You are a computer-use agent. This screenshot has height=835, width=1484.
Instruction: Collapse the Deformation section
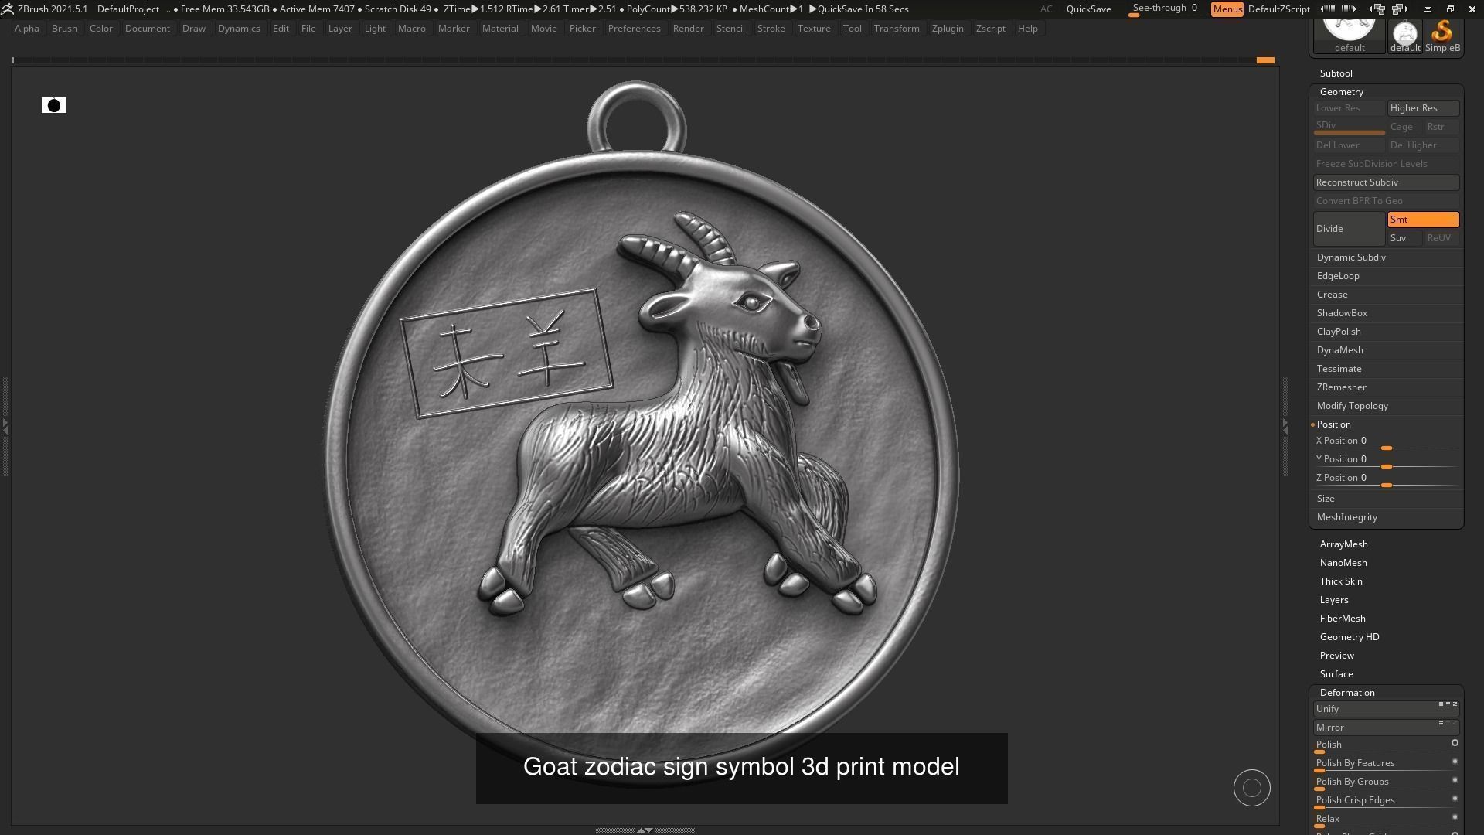click(x=1346, y=693)
